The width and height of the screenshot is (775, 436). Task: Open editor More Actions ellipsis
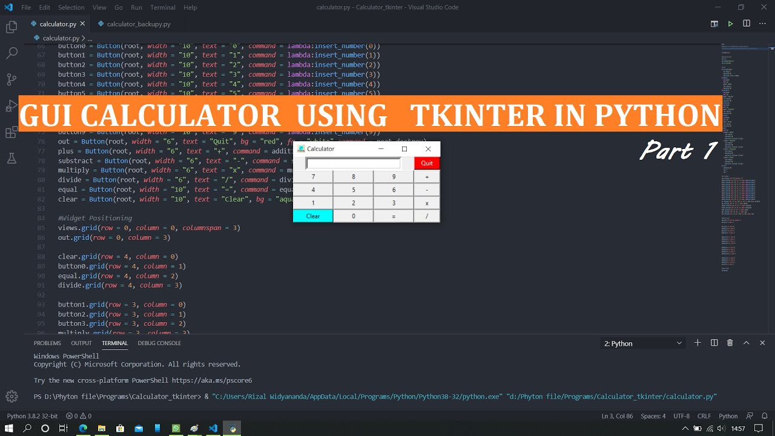762,24
